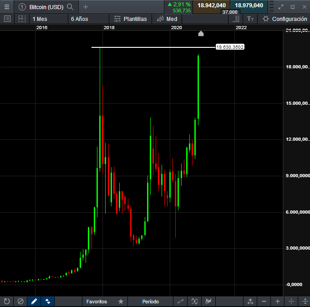Click the circled 1 tab number
Viewport: 310px width, 307px height.
click(x=22, y=7)
